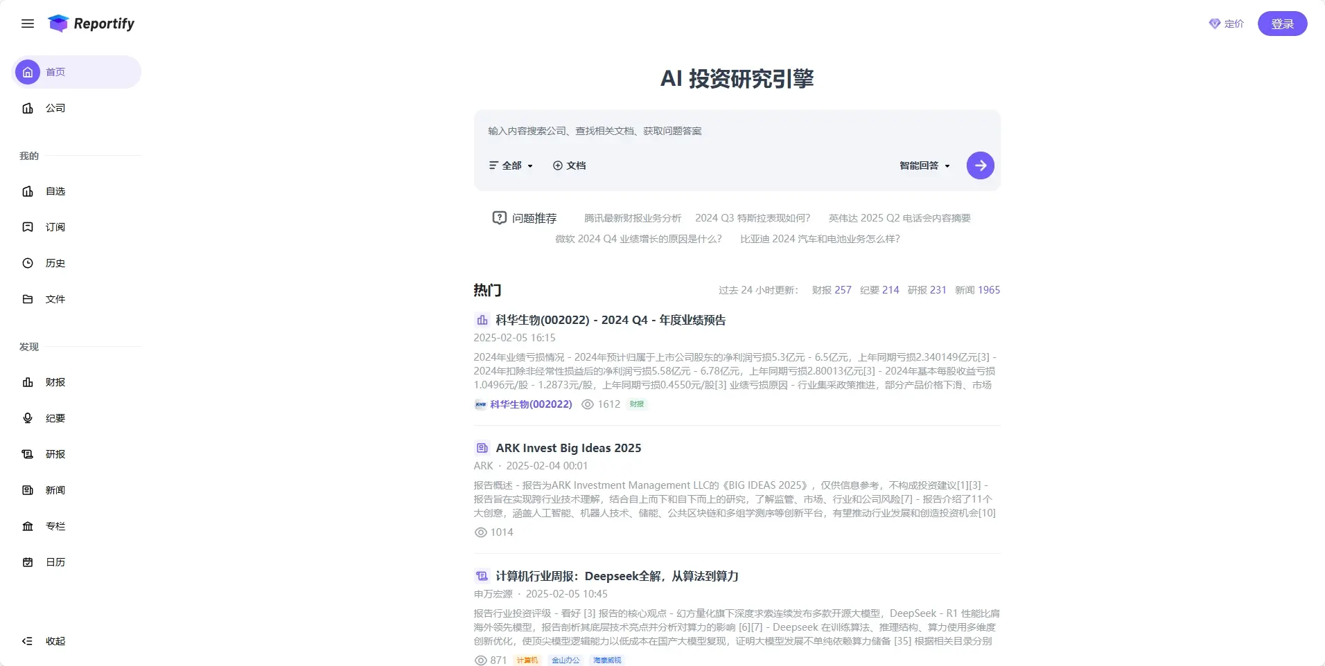Open the 全部 filter dropdown

511,165
